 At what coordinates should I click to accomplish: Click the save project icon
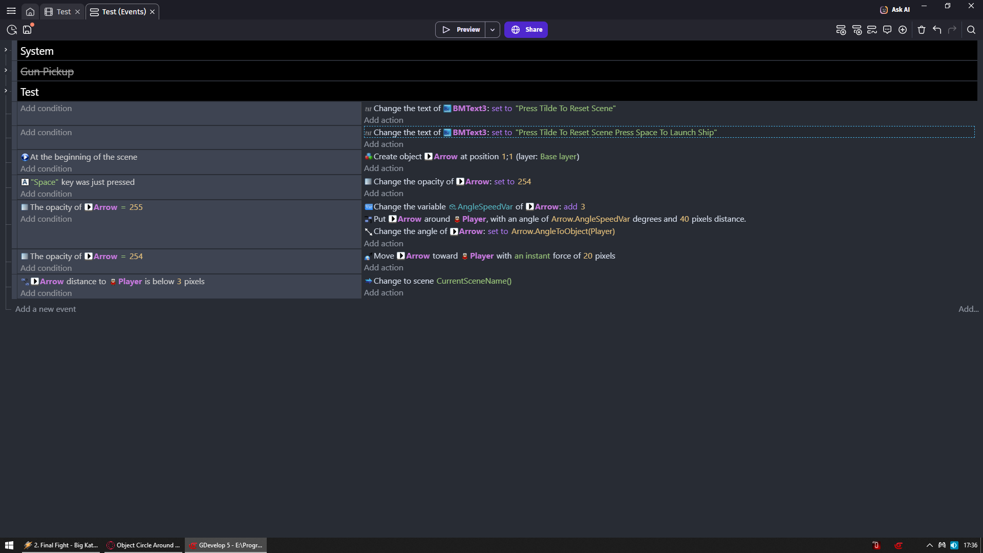[x=27, y=30]
